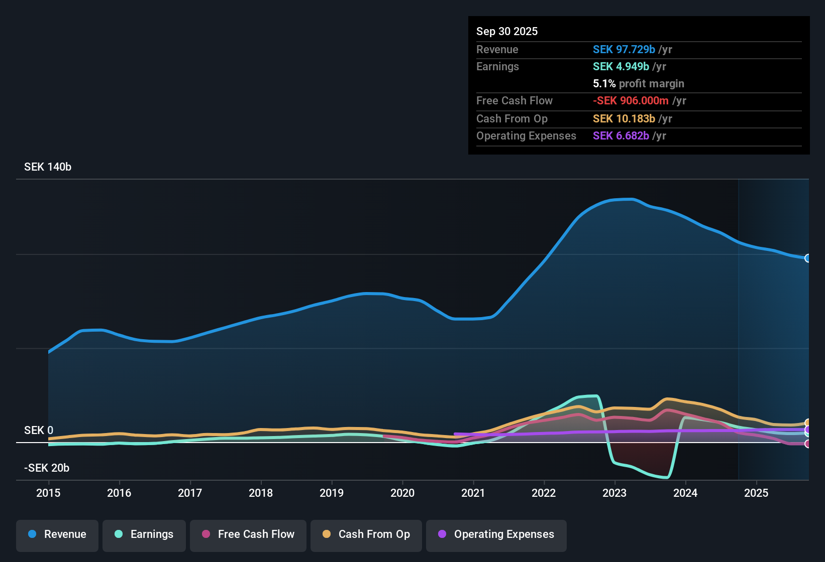
Task: Click the 2020 year axis label
Action: (402, 493)
